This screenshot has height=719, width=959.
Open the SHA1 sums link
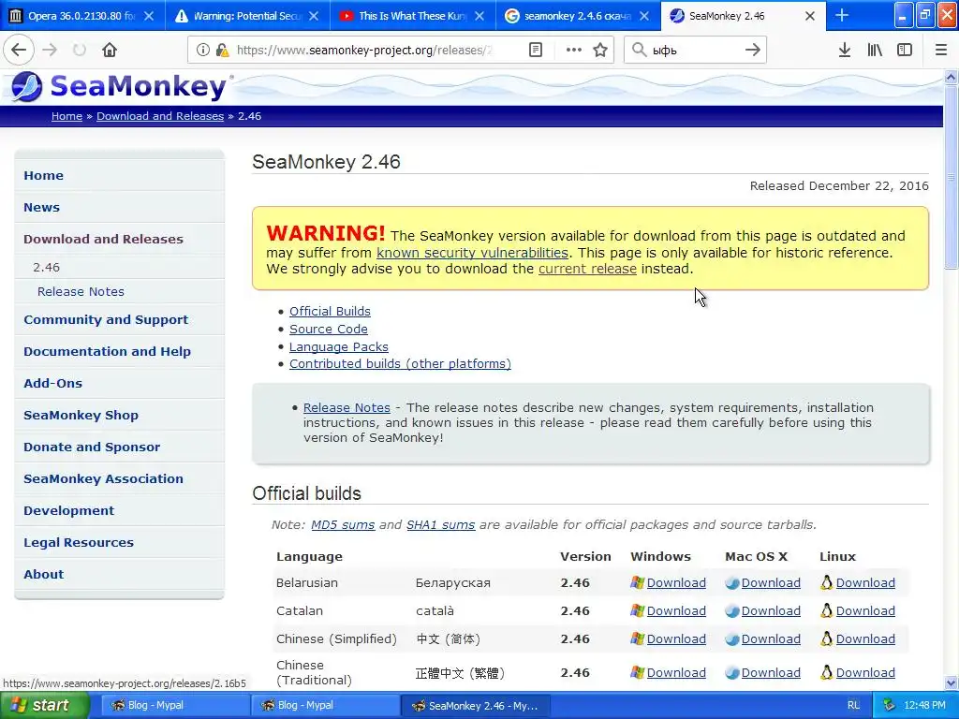pyautogui.click(x=441, y=525)
